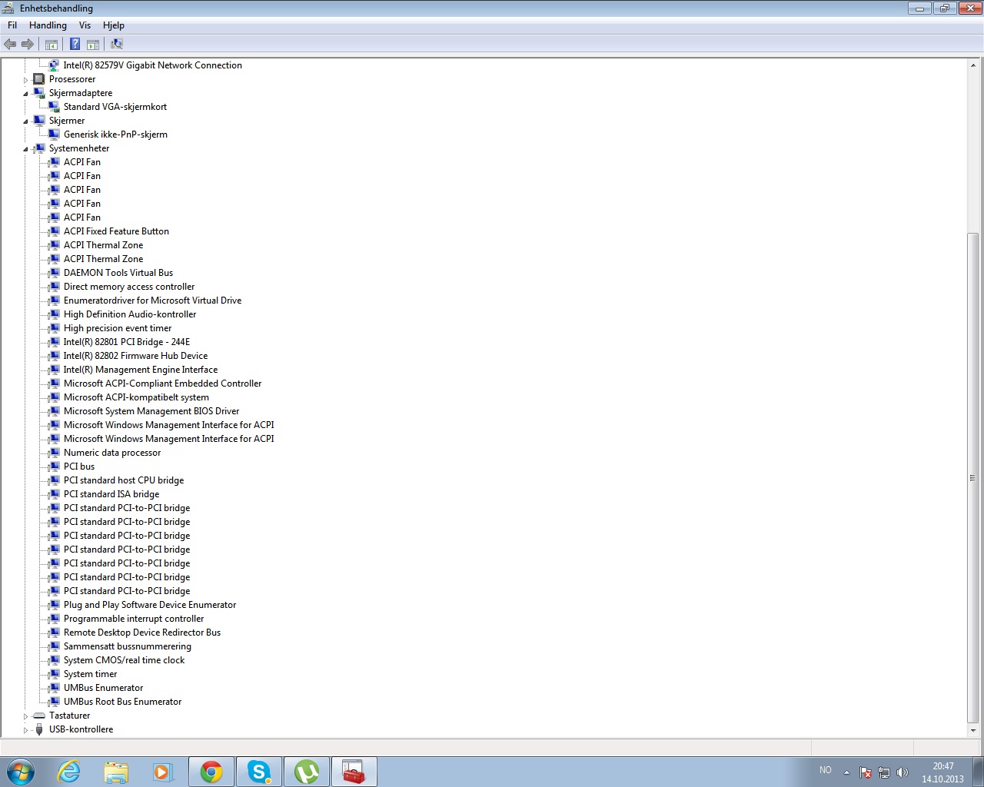Select Numeric data processor
984x787 pixels.
(112, 453)
